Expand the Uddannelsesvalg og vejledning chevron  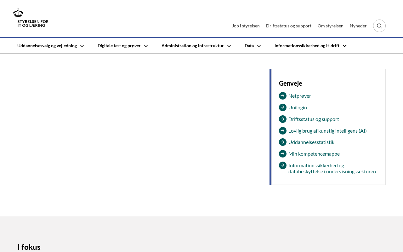pos(82,46)
